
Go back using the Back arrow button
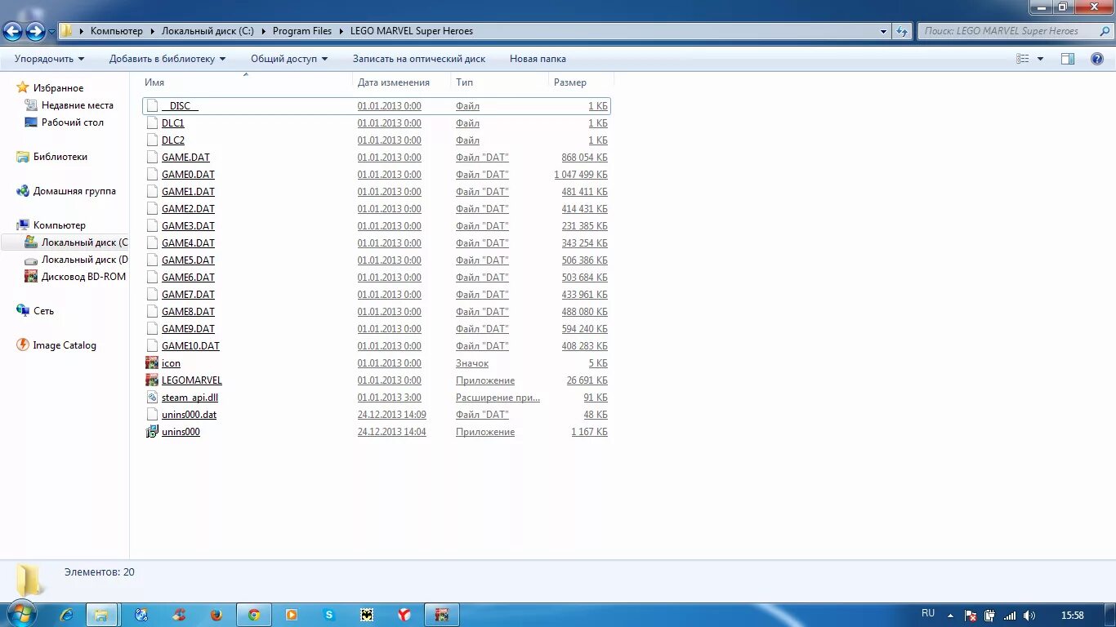(x=12, y=31)
